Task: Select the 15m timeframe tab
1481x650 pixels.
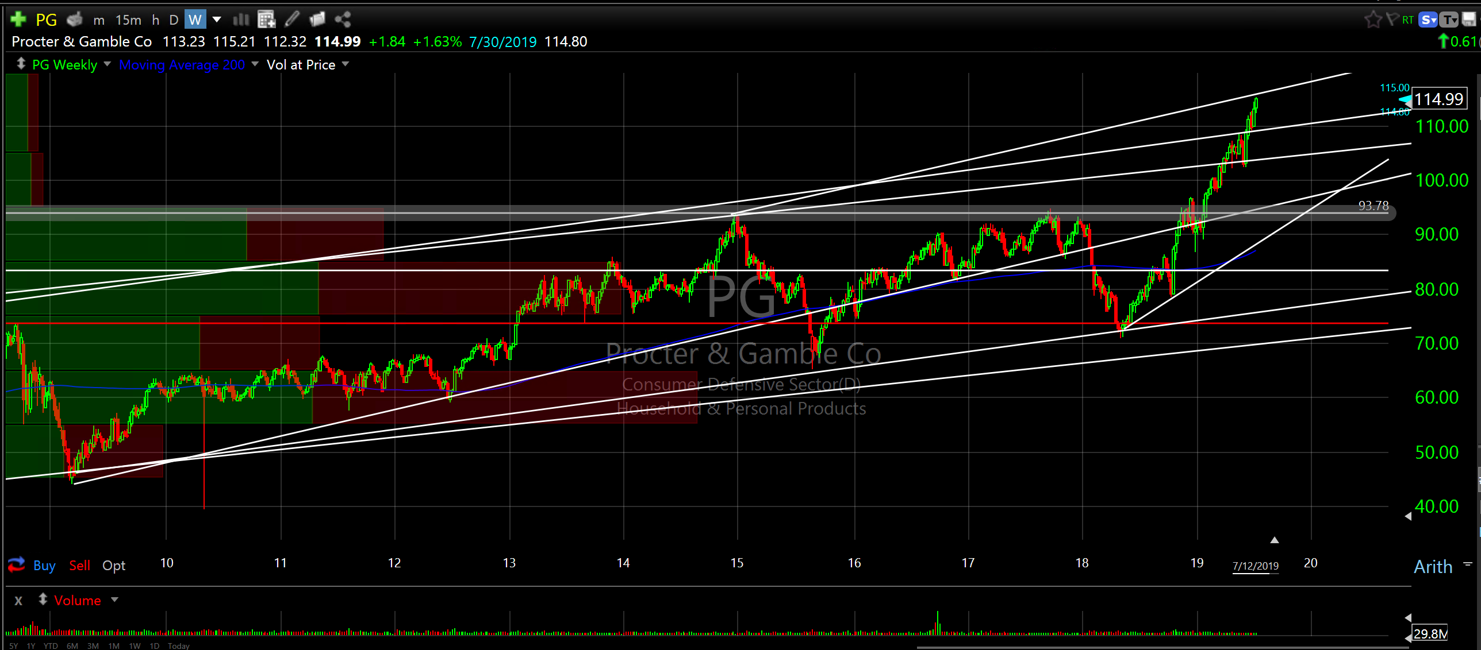Action: [128, 20]
